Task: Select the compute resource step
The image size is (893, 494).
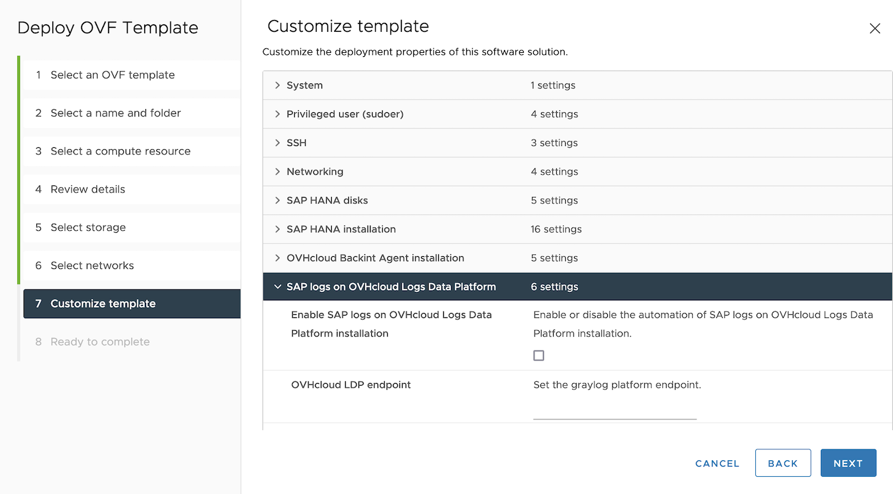Action: tap(119, 151)
